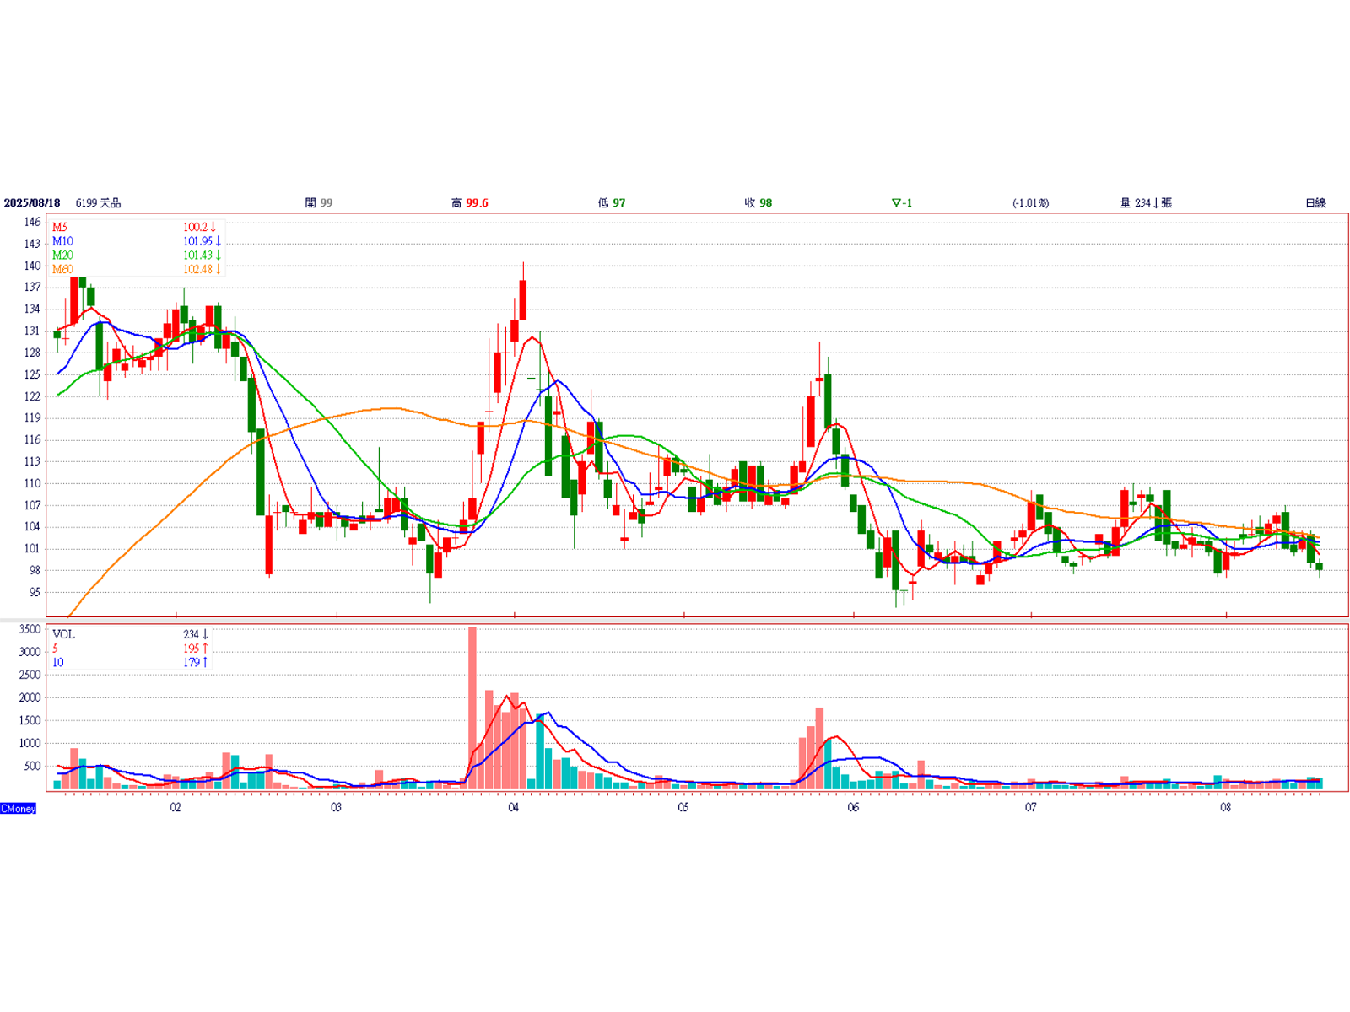This screenshot has width=1350, height=1012.
Task: Click the 量 234 張 volume readout
Action: [1145, 202]
